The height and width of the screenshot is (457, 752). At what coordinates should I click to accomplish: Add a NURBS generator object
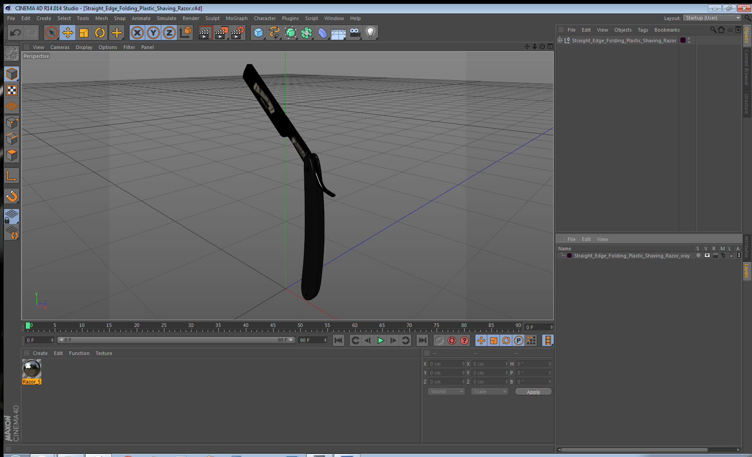tap(290, 33)
